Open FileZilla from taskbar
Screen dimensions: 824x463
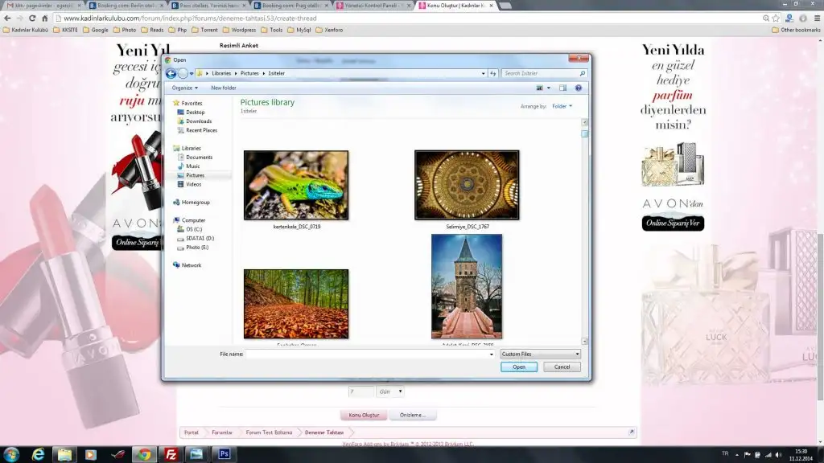coord(171,454)
